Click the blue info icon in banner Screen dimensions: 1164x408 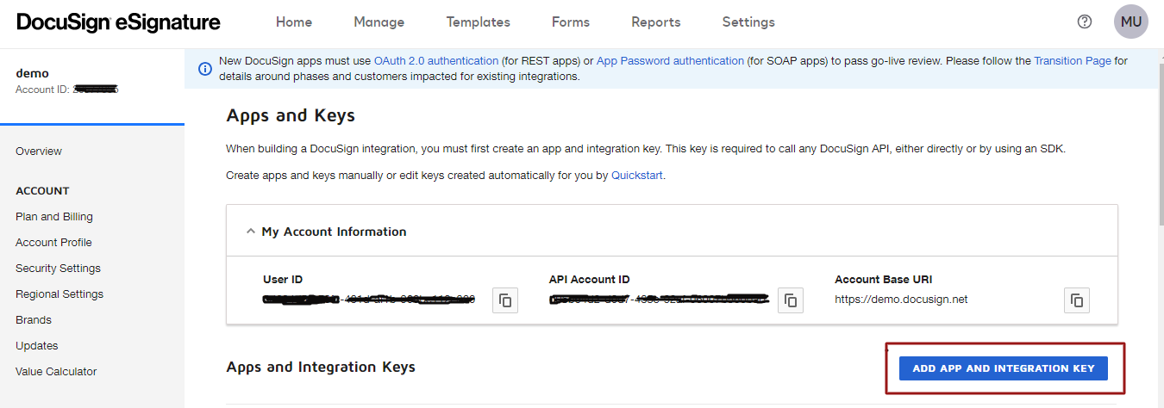[x=205, y=68]
